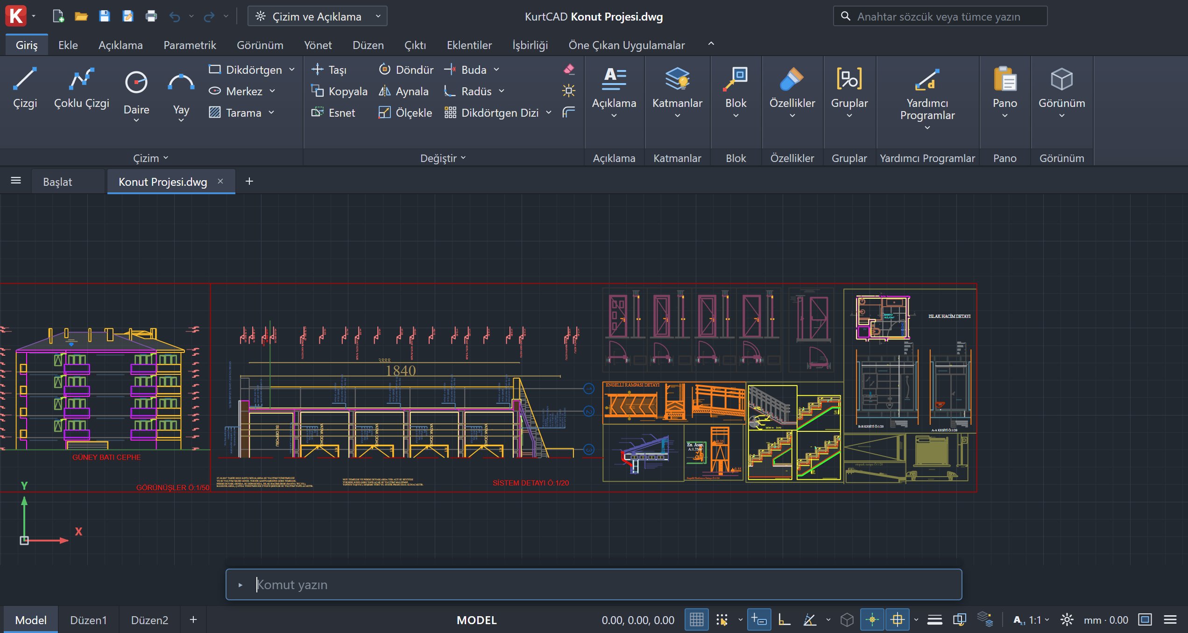The height and width of the screenshot is (633, 1188).
Task: Click the Yay arc tool icon
Action: click(x=181, y=83)
